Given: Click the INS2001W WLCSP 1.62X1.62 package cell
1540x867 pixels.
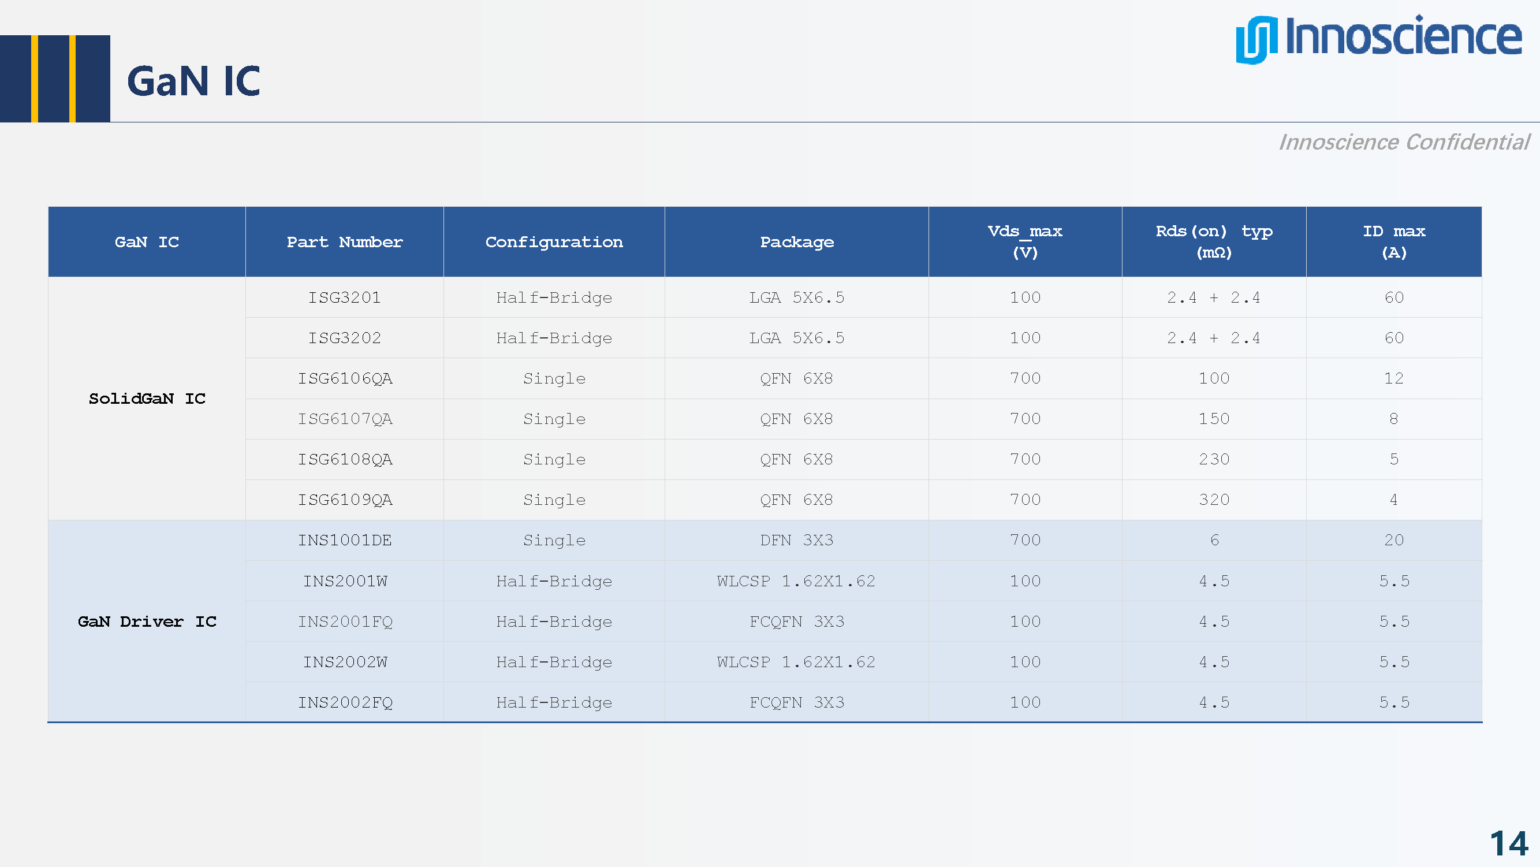Looking at the screenshot, I should (796, 581).
